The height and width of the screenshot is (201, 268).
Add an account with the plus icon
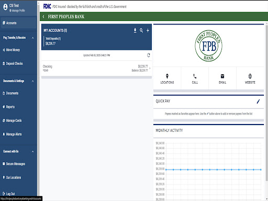148,30
